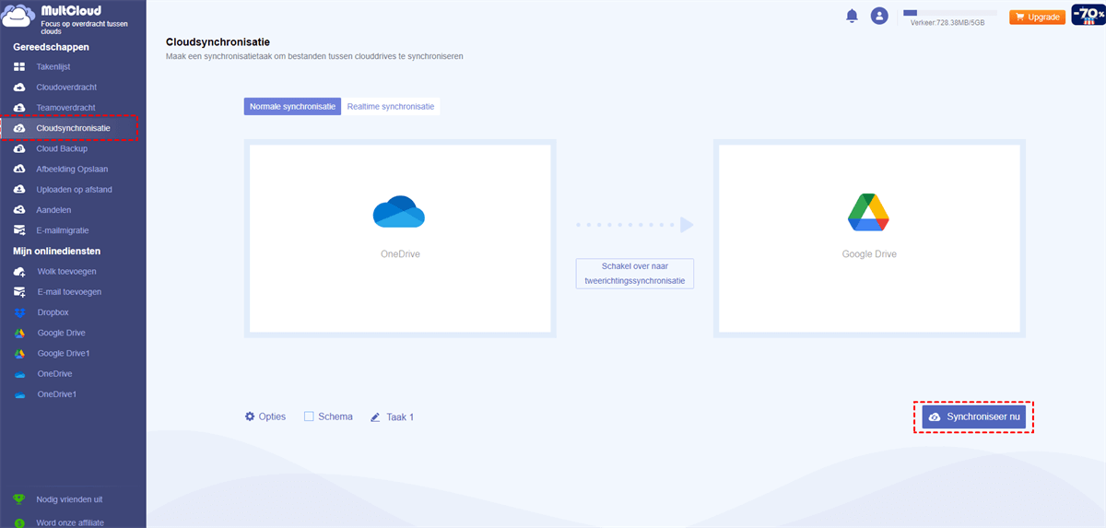Switch to the Realtime synchronisatie tab
The height and width of the screenshot is (528, 1106).
pyautogui.click(x=391, y=107)
